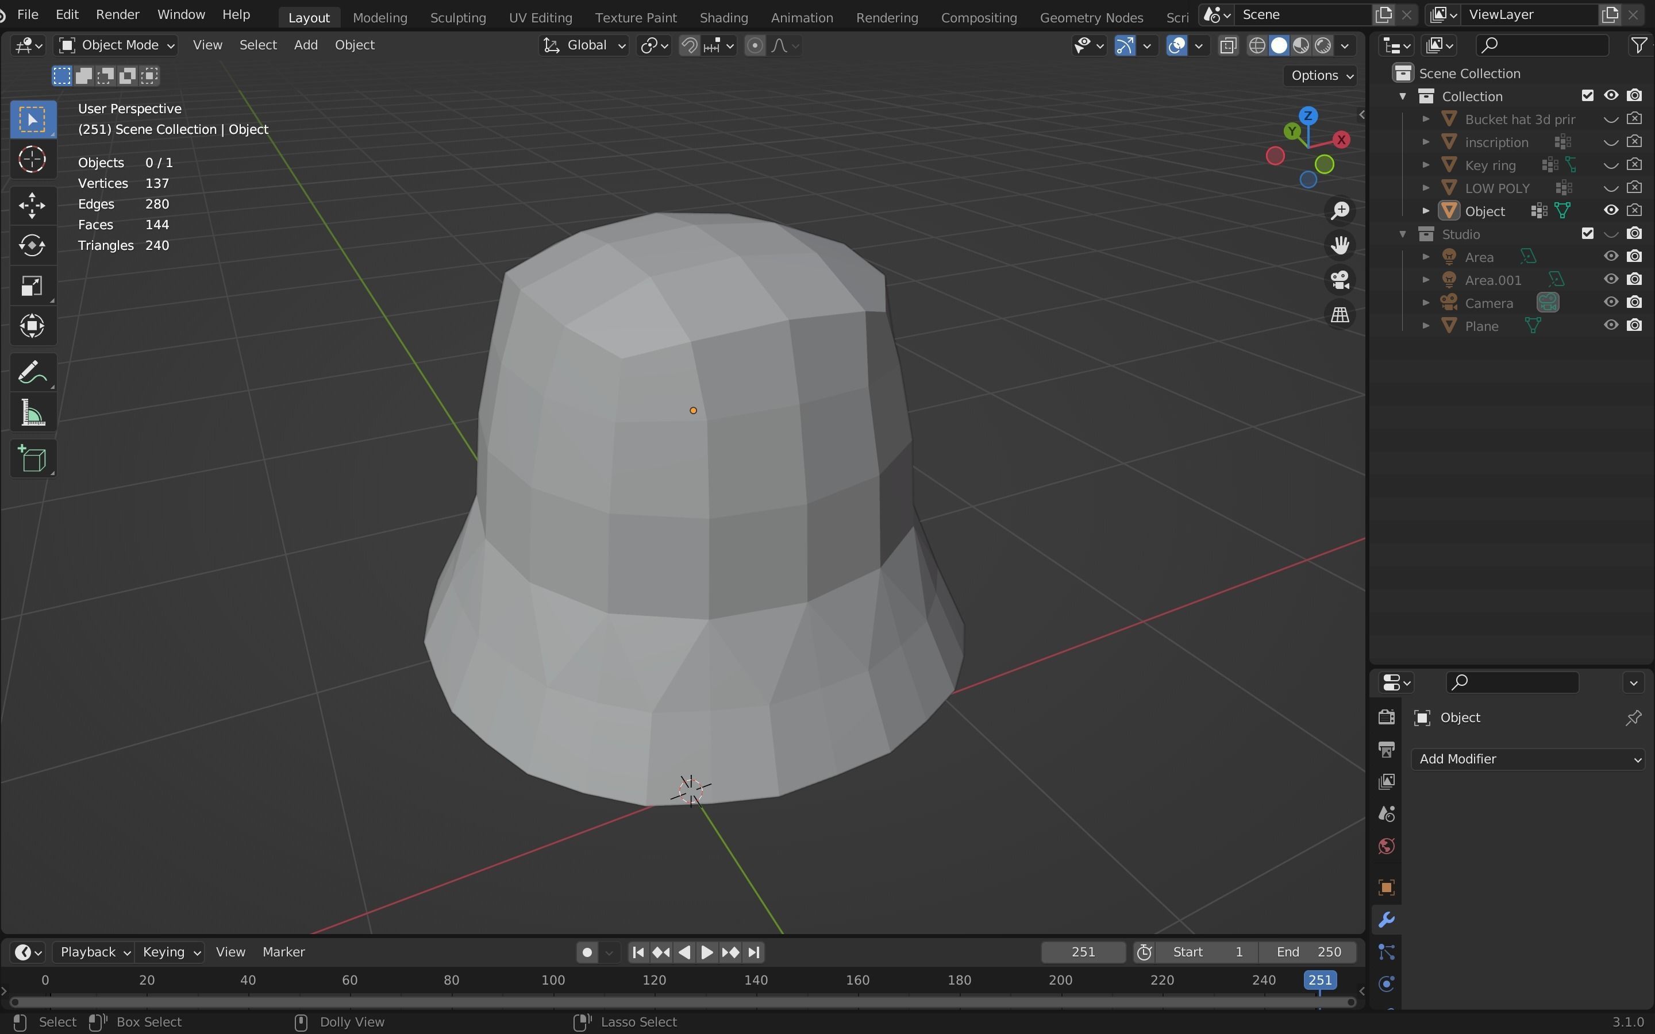The width and height of the screenshot is (1655, 1034).
Task: Uncheck the Collection exclude checkbox
Action: (1587, 96)
